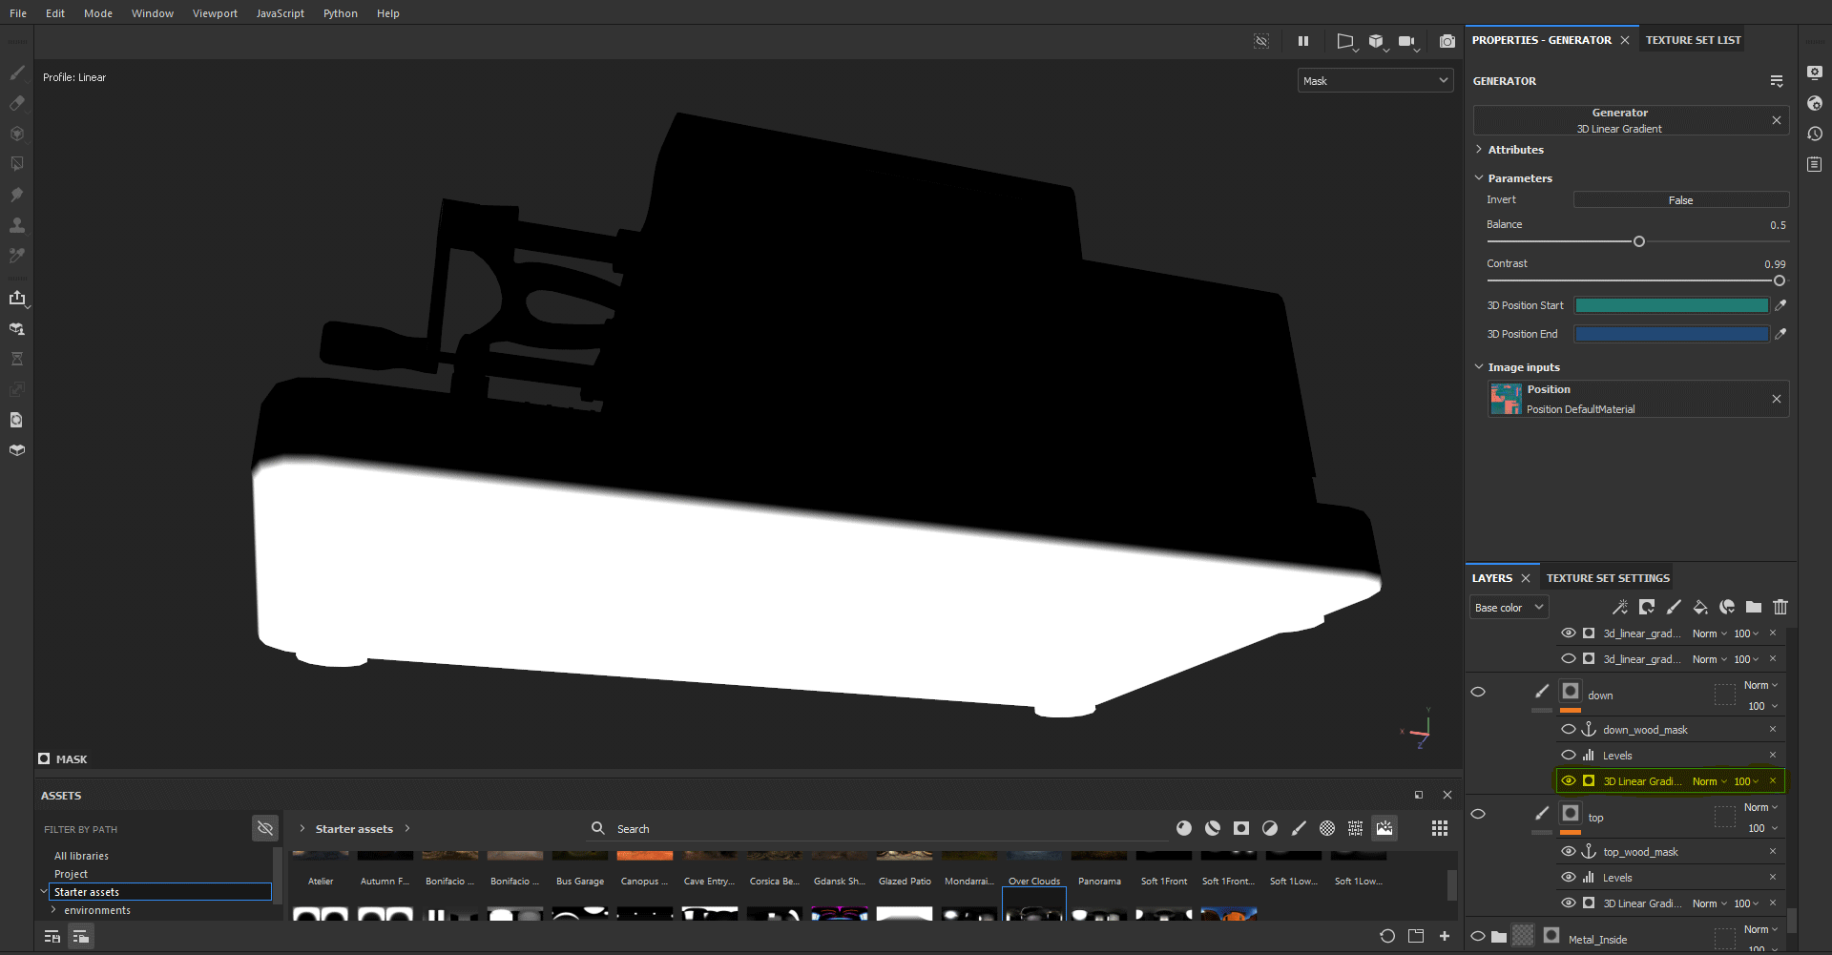Pick 3D Position Start with the eyedropper
The width and height of the screenshot is (1832, 955).
click(1780, 305)
